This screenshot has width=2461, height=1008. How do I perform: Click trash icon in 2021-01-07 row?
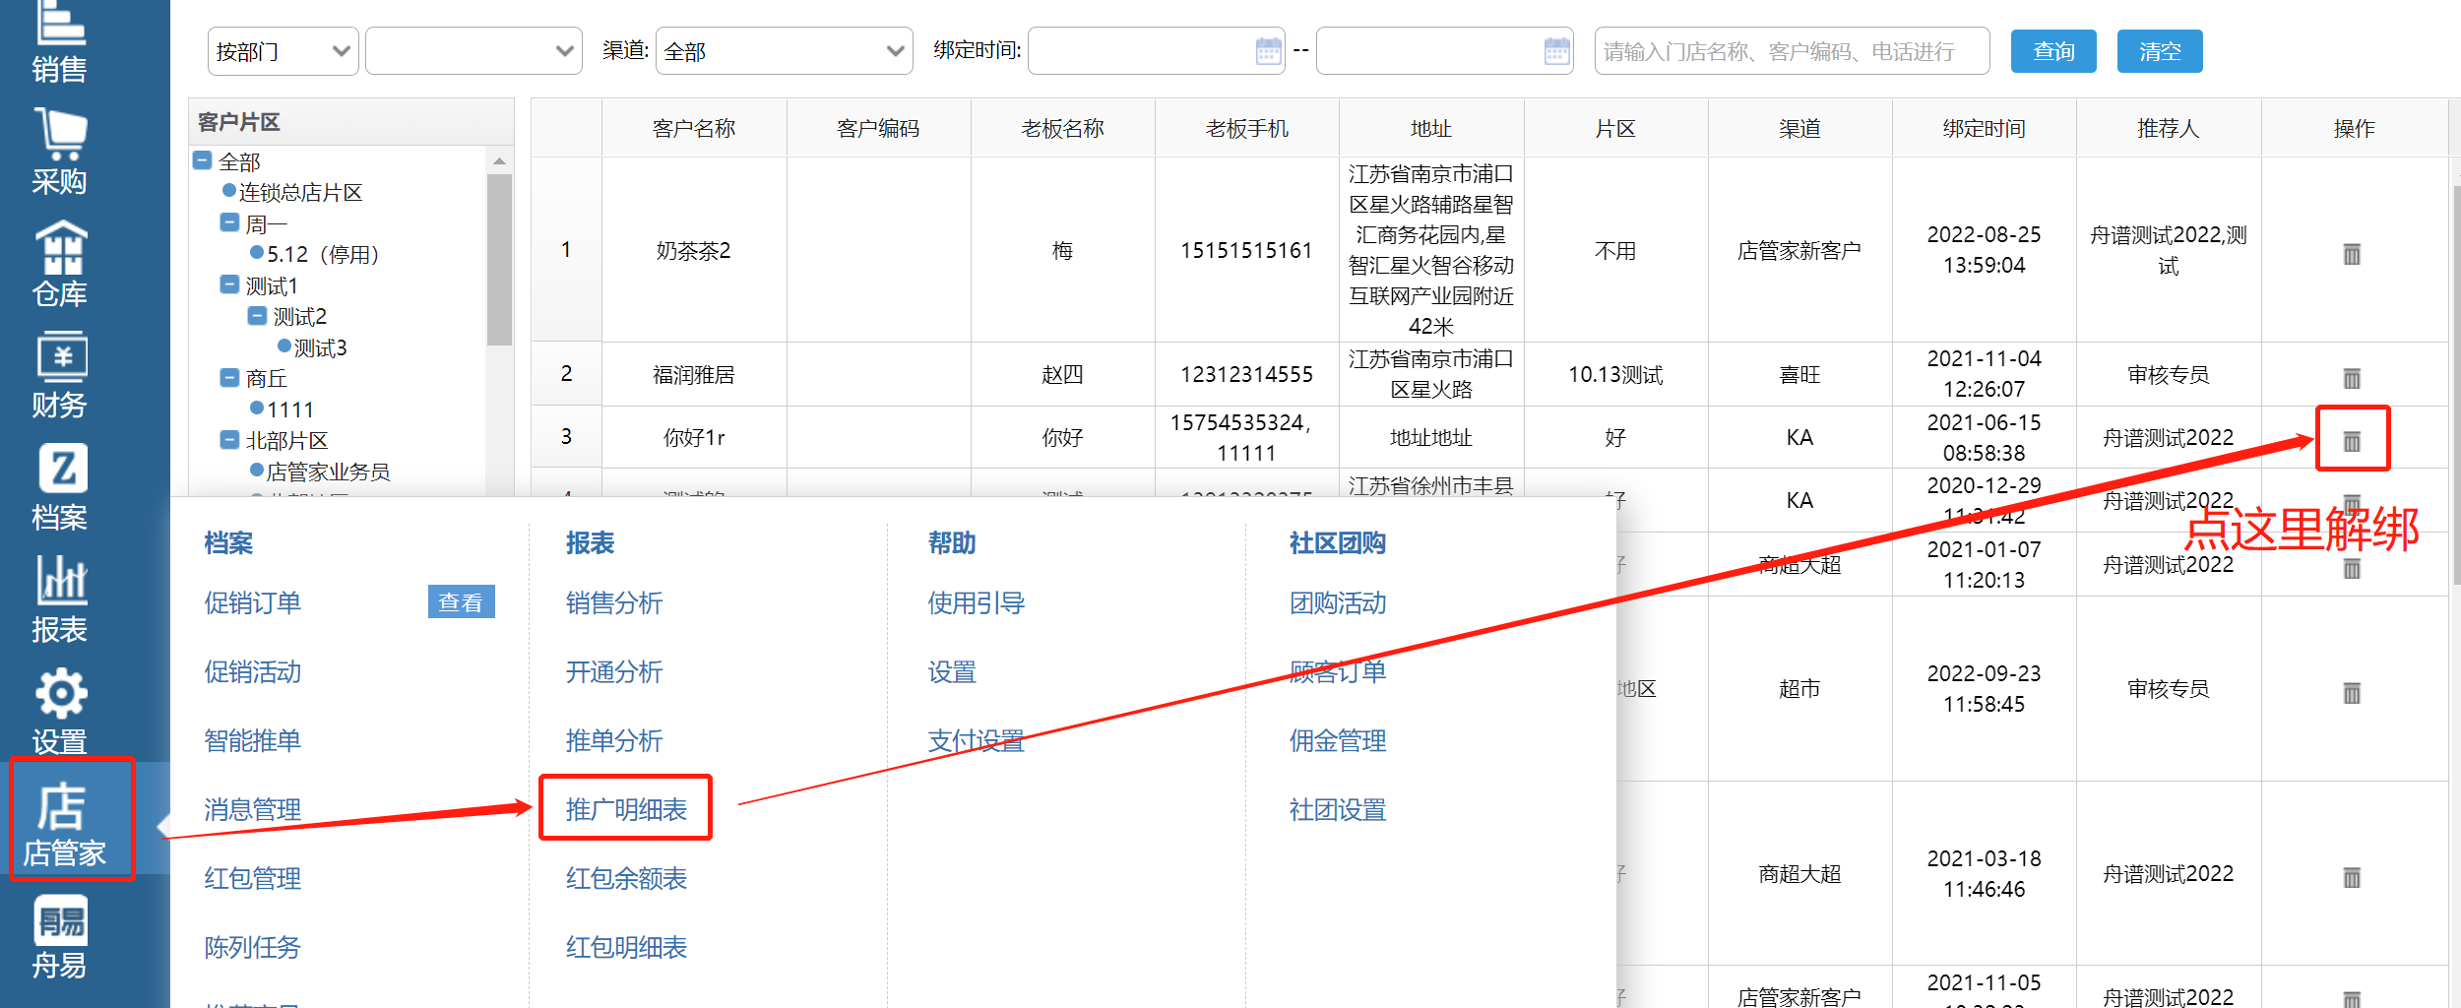pyautogui.click(x=2352, y=568)
